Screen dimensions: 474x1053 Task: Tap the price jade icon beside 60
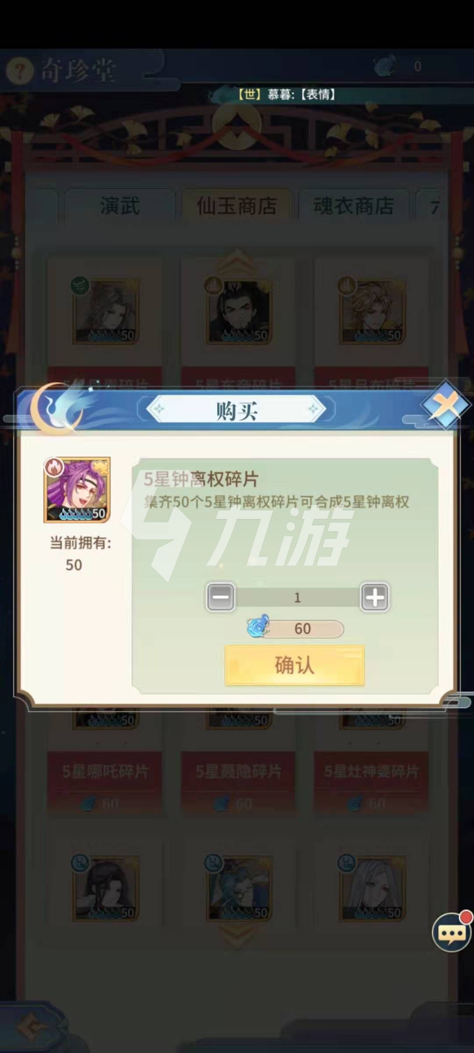click(258, 626)
